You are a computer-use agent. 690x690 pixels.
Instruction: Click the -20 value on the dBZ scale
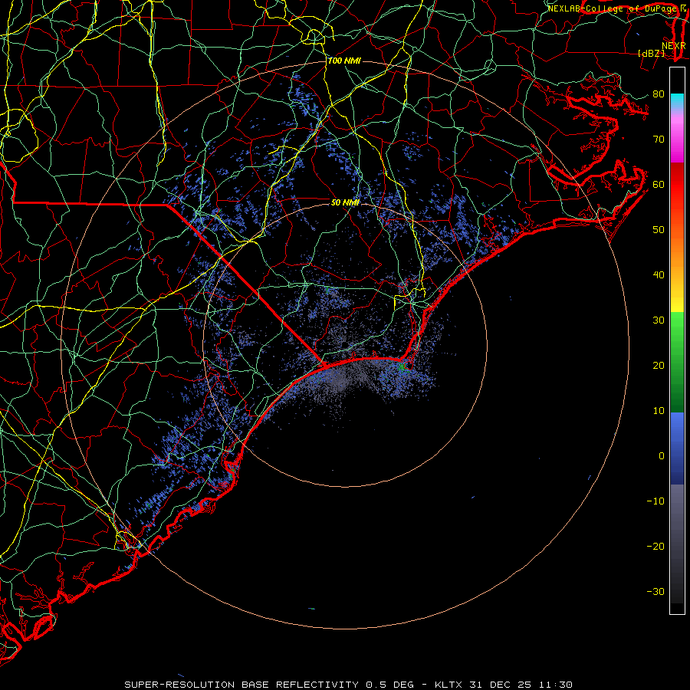(x=655, y=546)
